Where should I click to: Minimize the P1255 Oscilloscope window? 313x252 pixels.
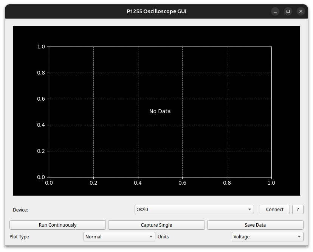(275, 11)
